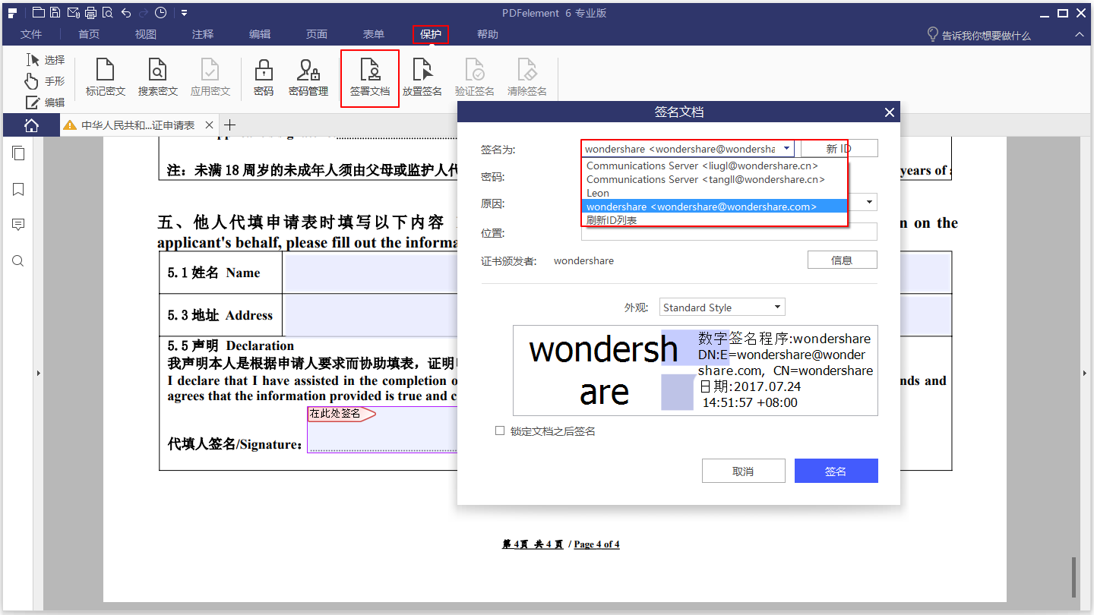Open the 帮助 tab
Viewport: 1094px width, 615px height.
[x=488, y=34]
